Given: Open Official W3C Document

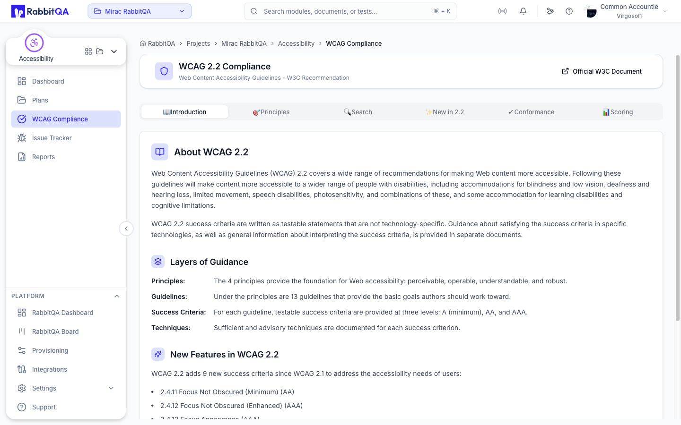Looking at the screenshot, I should [602, 71].
